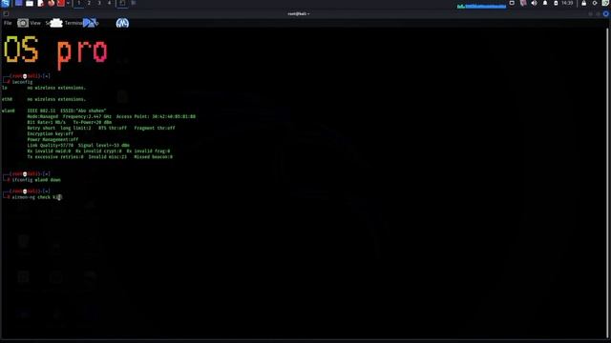Close the root@kali terminal window
The width and height of the screenshot is (611, 343).
pos(606,13)
